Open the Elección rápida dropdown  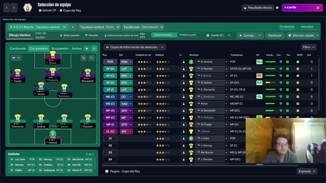pos(303,36)
